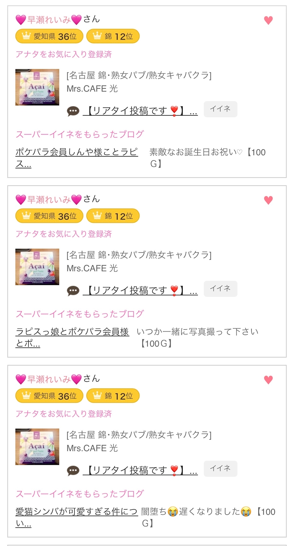The height and width of the screenshot is (546, 294).
Task: Toggle favorite heart in the second card
Action: coord(268,200)
